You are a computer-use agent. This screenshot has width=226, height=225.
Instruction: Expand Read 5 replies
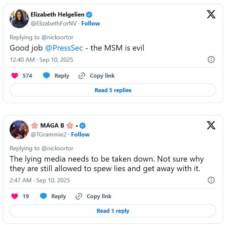(x=113, y=90)
